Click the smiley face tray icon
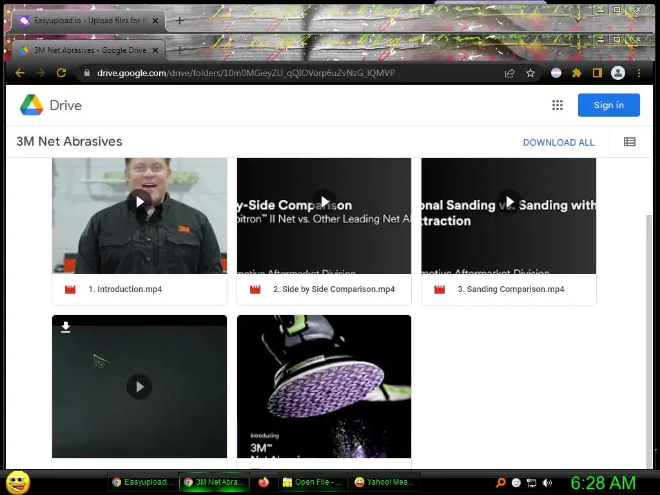 click(516, 483)
